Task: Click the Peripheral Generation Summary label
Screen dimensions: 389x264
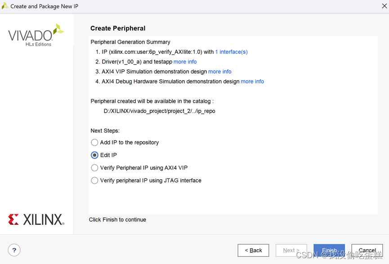Action: (x=130, y=42)
